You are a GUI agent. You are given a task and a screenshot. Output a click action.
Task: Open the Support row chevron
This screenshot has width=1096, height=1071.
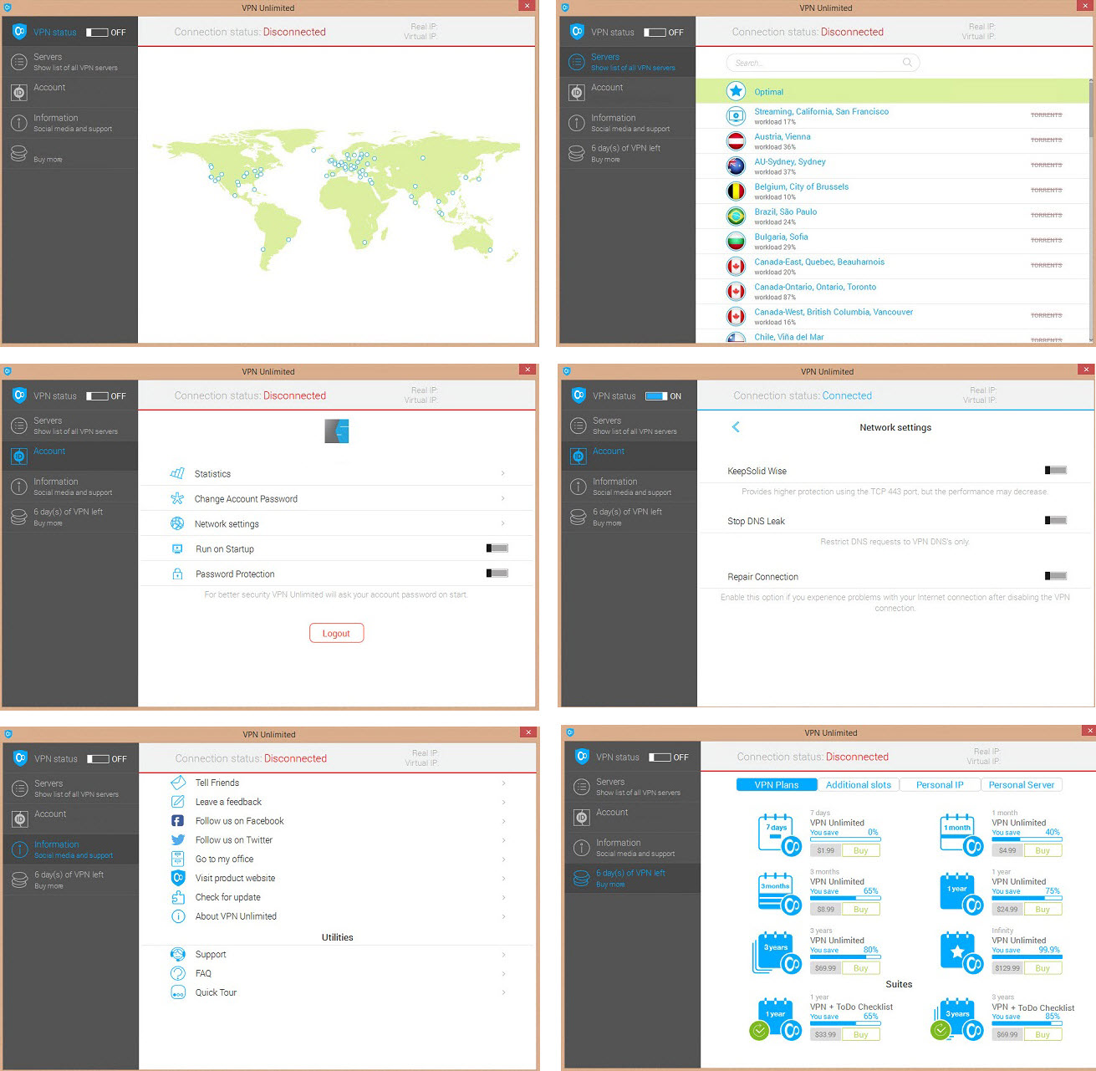tap(503, 954)
